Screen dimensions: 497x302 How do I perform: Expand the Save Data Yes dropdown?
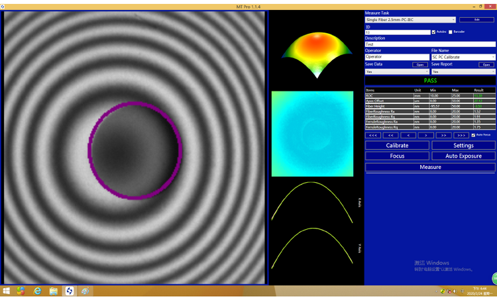coord(426,72)
